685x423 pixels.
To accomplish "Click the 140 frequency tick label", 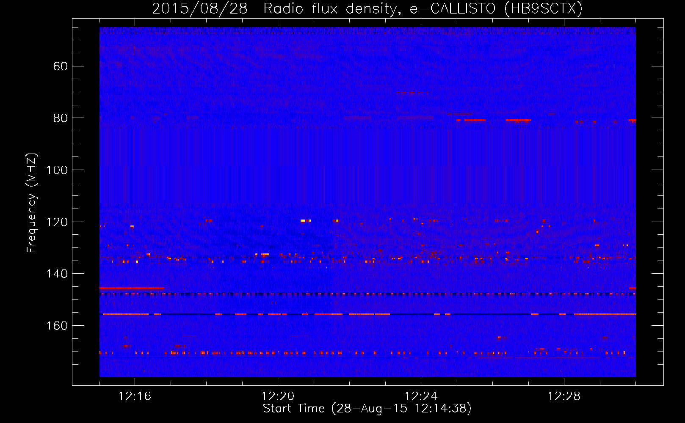I will pos(57,274).
